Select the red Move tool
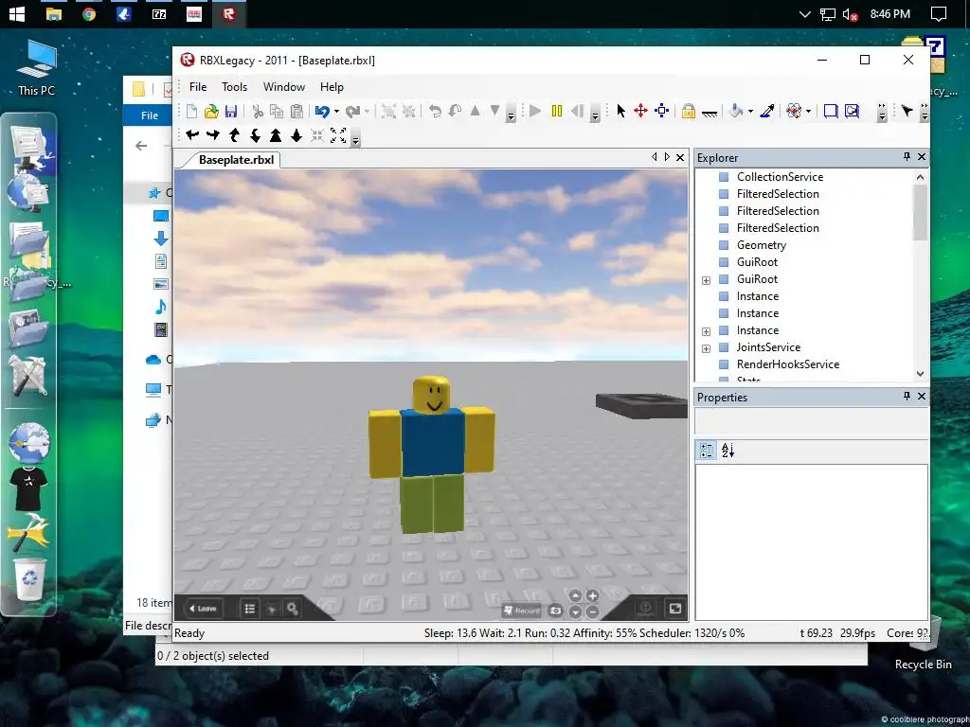Image resolution: width=970 pixels, height=727 pixels. [x=641, y=112]
